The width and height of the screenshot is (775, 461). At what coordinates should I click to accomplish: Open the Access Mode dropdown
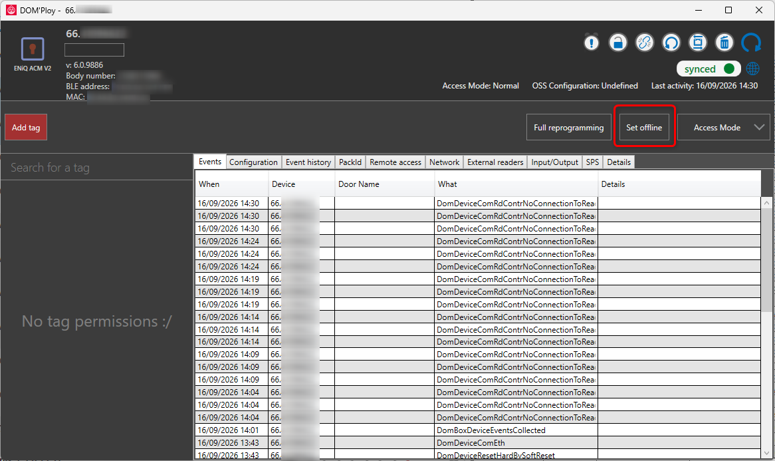(x=724, y=128)
